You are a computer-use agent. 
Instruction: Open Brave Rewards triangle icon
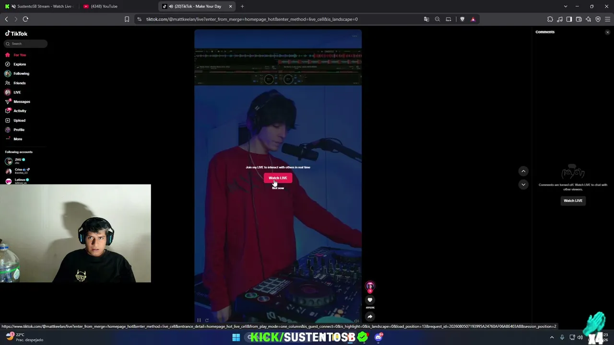(473, 19)
